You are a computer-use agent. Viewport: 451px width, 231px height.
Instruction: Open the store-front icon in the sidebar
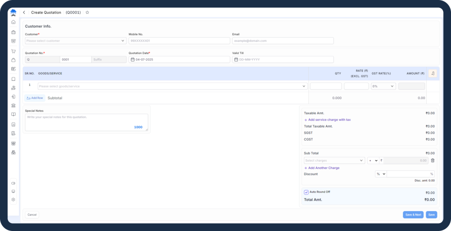click(13, 152)
